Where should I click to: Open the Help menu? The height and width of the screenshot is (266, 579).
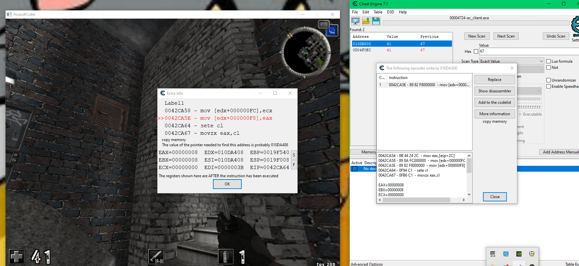tap(403, 12)
